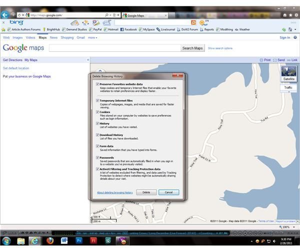The image size is (300, 248).
Task: Open the Tools gear icon in browser
Action: point(296,15)
